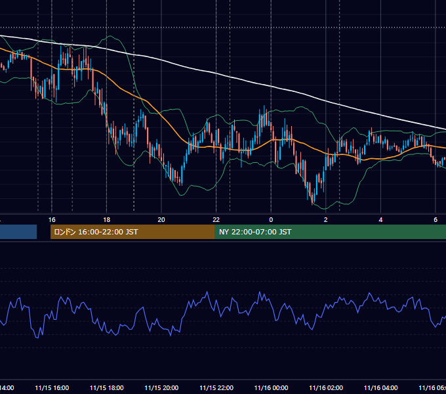Click the 11/16 00:00 date label
This screenshot has height=394, width=446.
point(271,388)
